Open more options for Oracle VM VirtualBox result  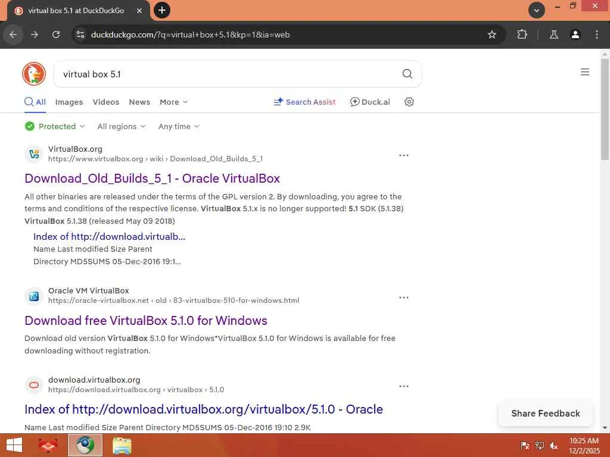tap(404, 298)
